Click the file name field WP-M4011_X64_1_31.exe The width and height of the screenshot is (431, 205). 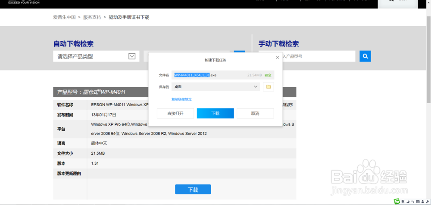point(223,75)
